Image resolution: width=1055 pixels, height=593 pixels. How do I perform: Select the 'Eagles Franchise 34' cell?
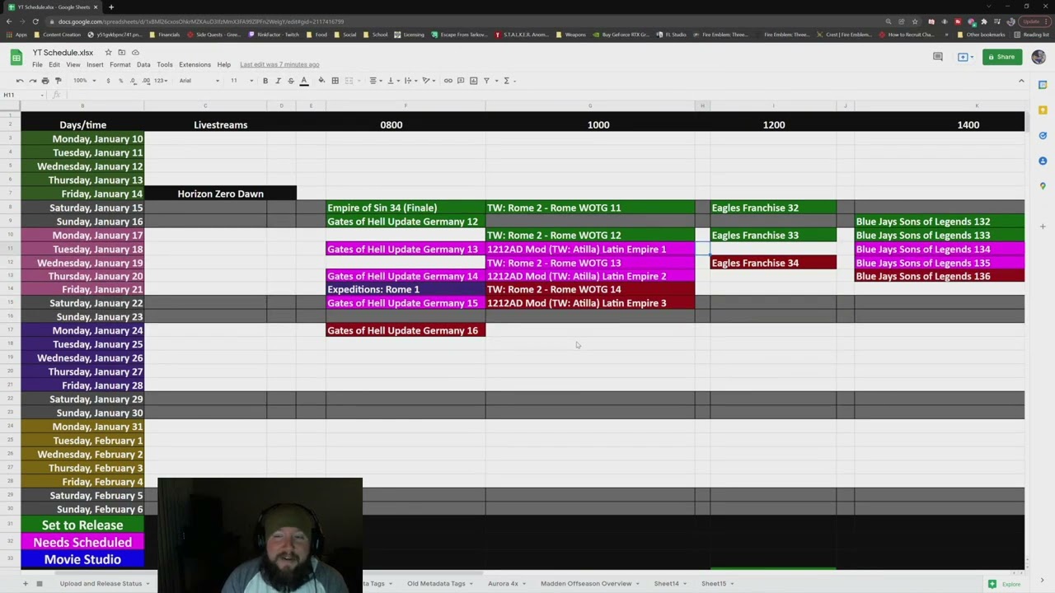point(773,263)
